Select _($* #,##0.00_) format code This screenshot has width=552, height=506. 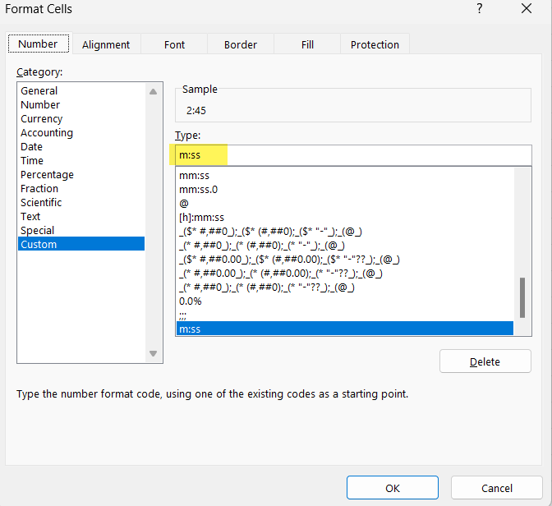click(x=345, y=260)
